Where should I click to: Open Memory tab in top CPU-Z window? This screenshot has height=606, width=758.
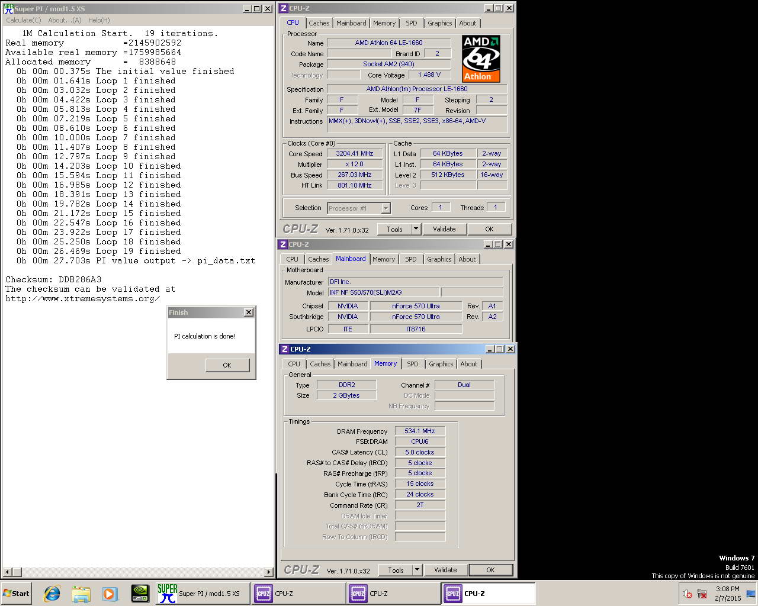pyautogui.click(x=384, y=23)
